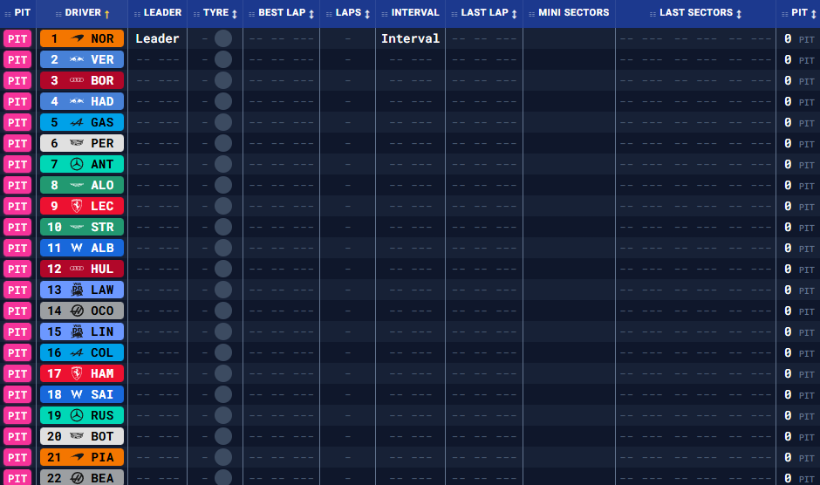Click the Ferrari logo beside LEC
Screen dimensions: 820x485
click(x=77, y=206)
